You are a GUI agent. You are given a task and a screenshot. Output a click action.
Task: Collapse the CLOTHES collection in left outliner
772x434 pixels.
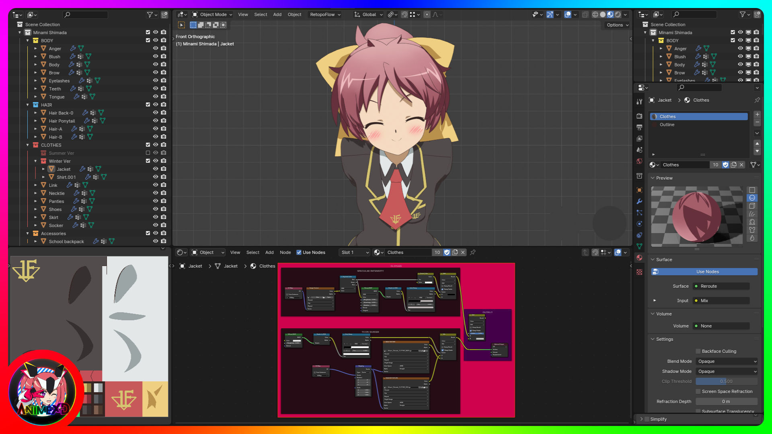(x=28, y=145)
